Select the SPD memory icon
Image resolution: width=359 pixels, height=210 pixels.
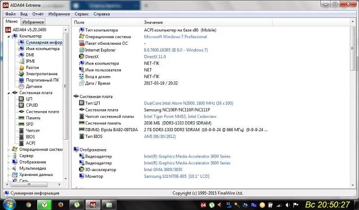pos(21,124)
